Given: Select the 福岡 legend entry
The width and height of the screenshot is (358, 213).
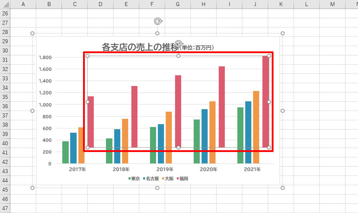Looking at the screenshot, I should (x=183, y=179).
